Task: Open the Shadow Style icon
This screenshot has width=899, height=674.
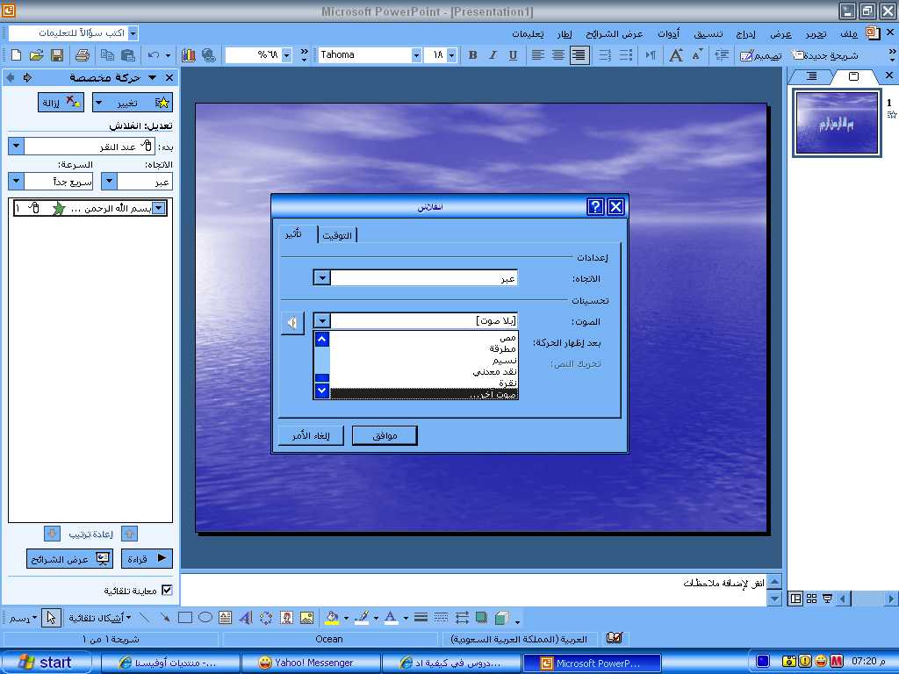Action: click(x=482, y=618)
